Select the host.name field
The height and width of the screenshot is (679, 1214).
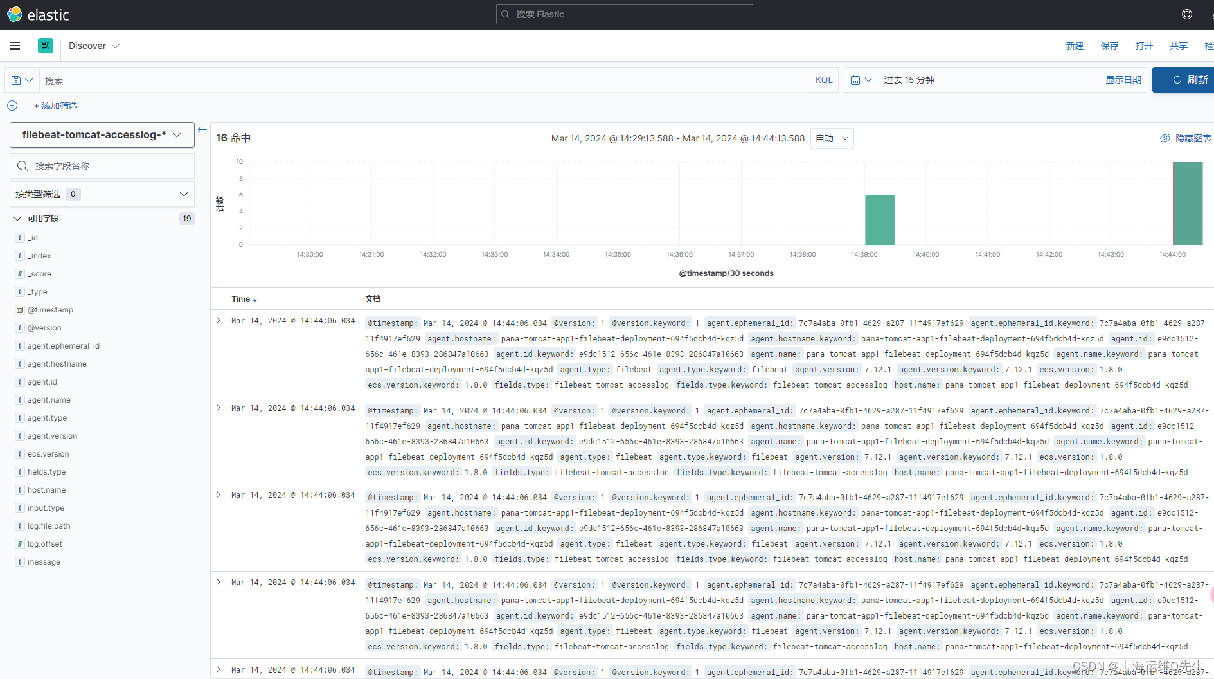(46, 490)
